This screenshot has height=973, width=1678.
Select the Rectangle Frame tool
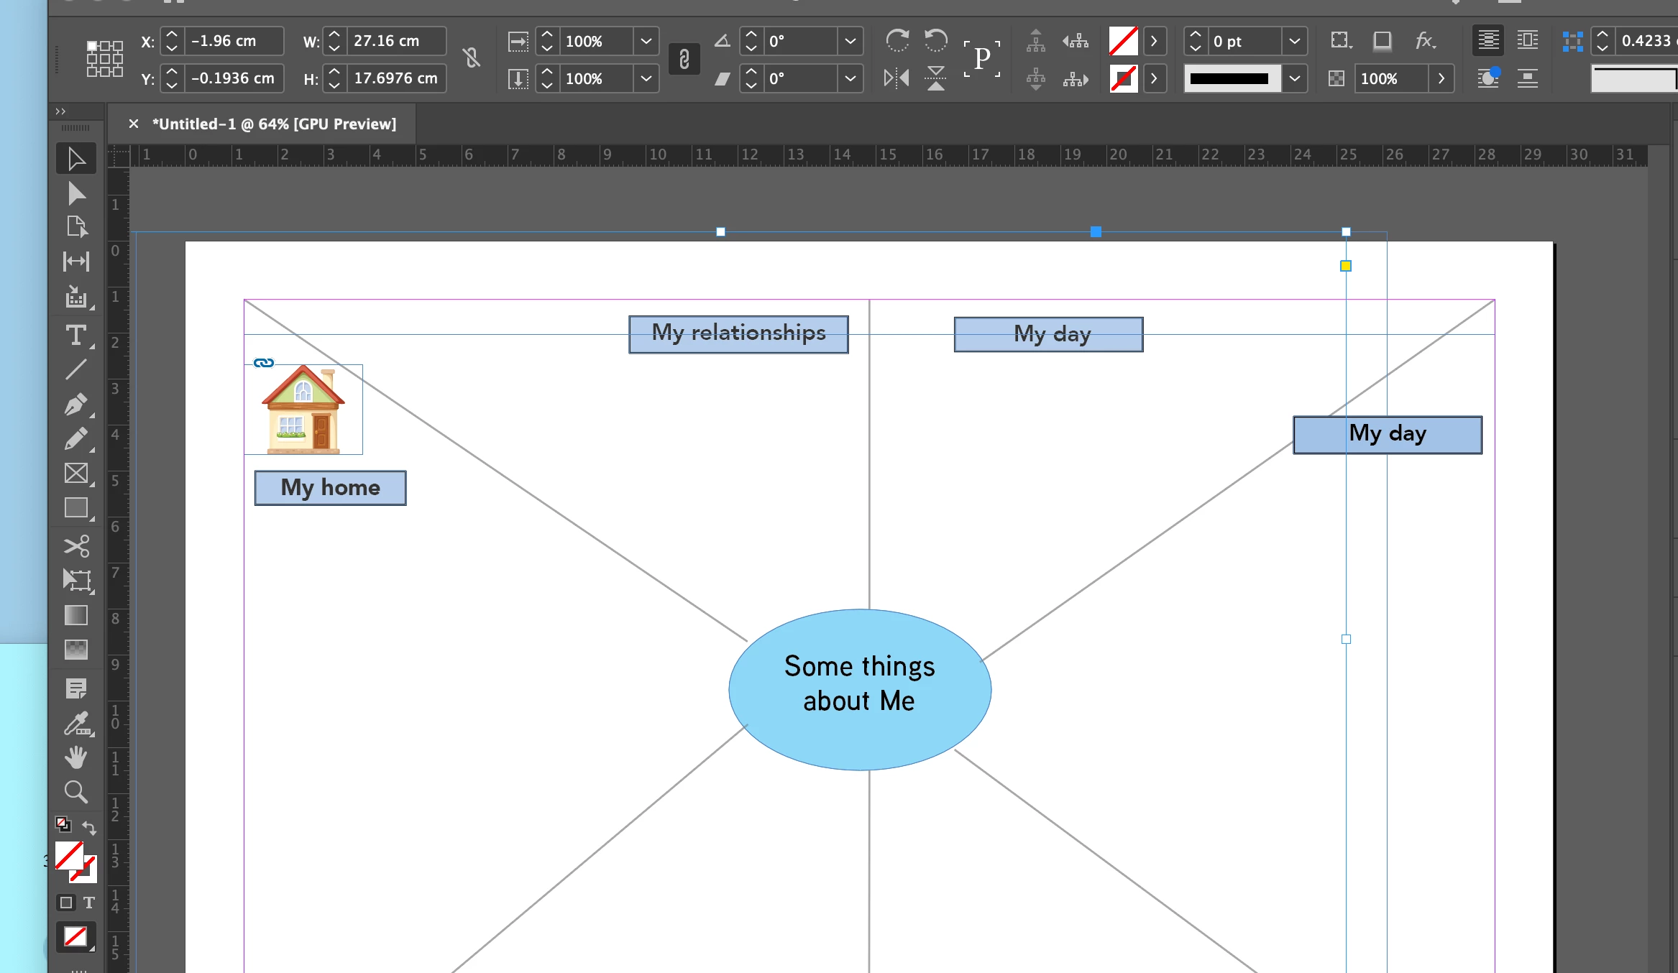coord(75,474)
